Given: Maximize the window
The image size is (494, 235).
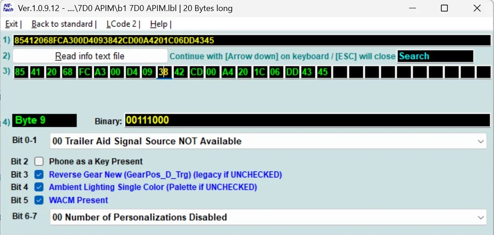Looking at the screenshot, I should pyautogui.click(x=444, y=8).
